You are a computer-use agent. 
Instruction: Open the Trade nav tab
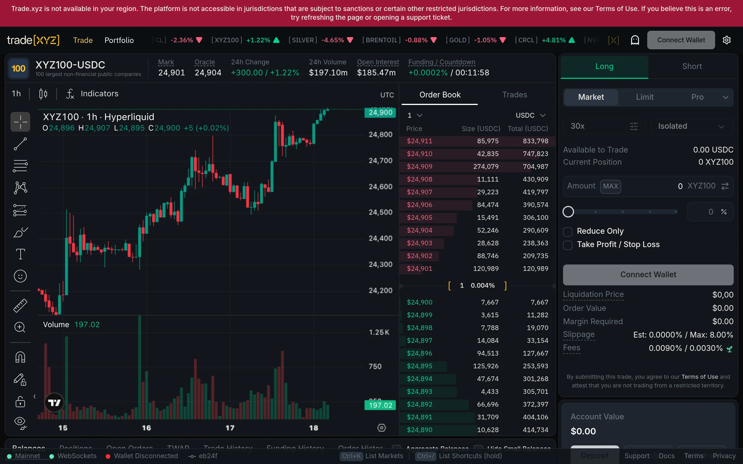click(x=83, y=40)
